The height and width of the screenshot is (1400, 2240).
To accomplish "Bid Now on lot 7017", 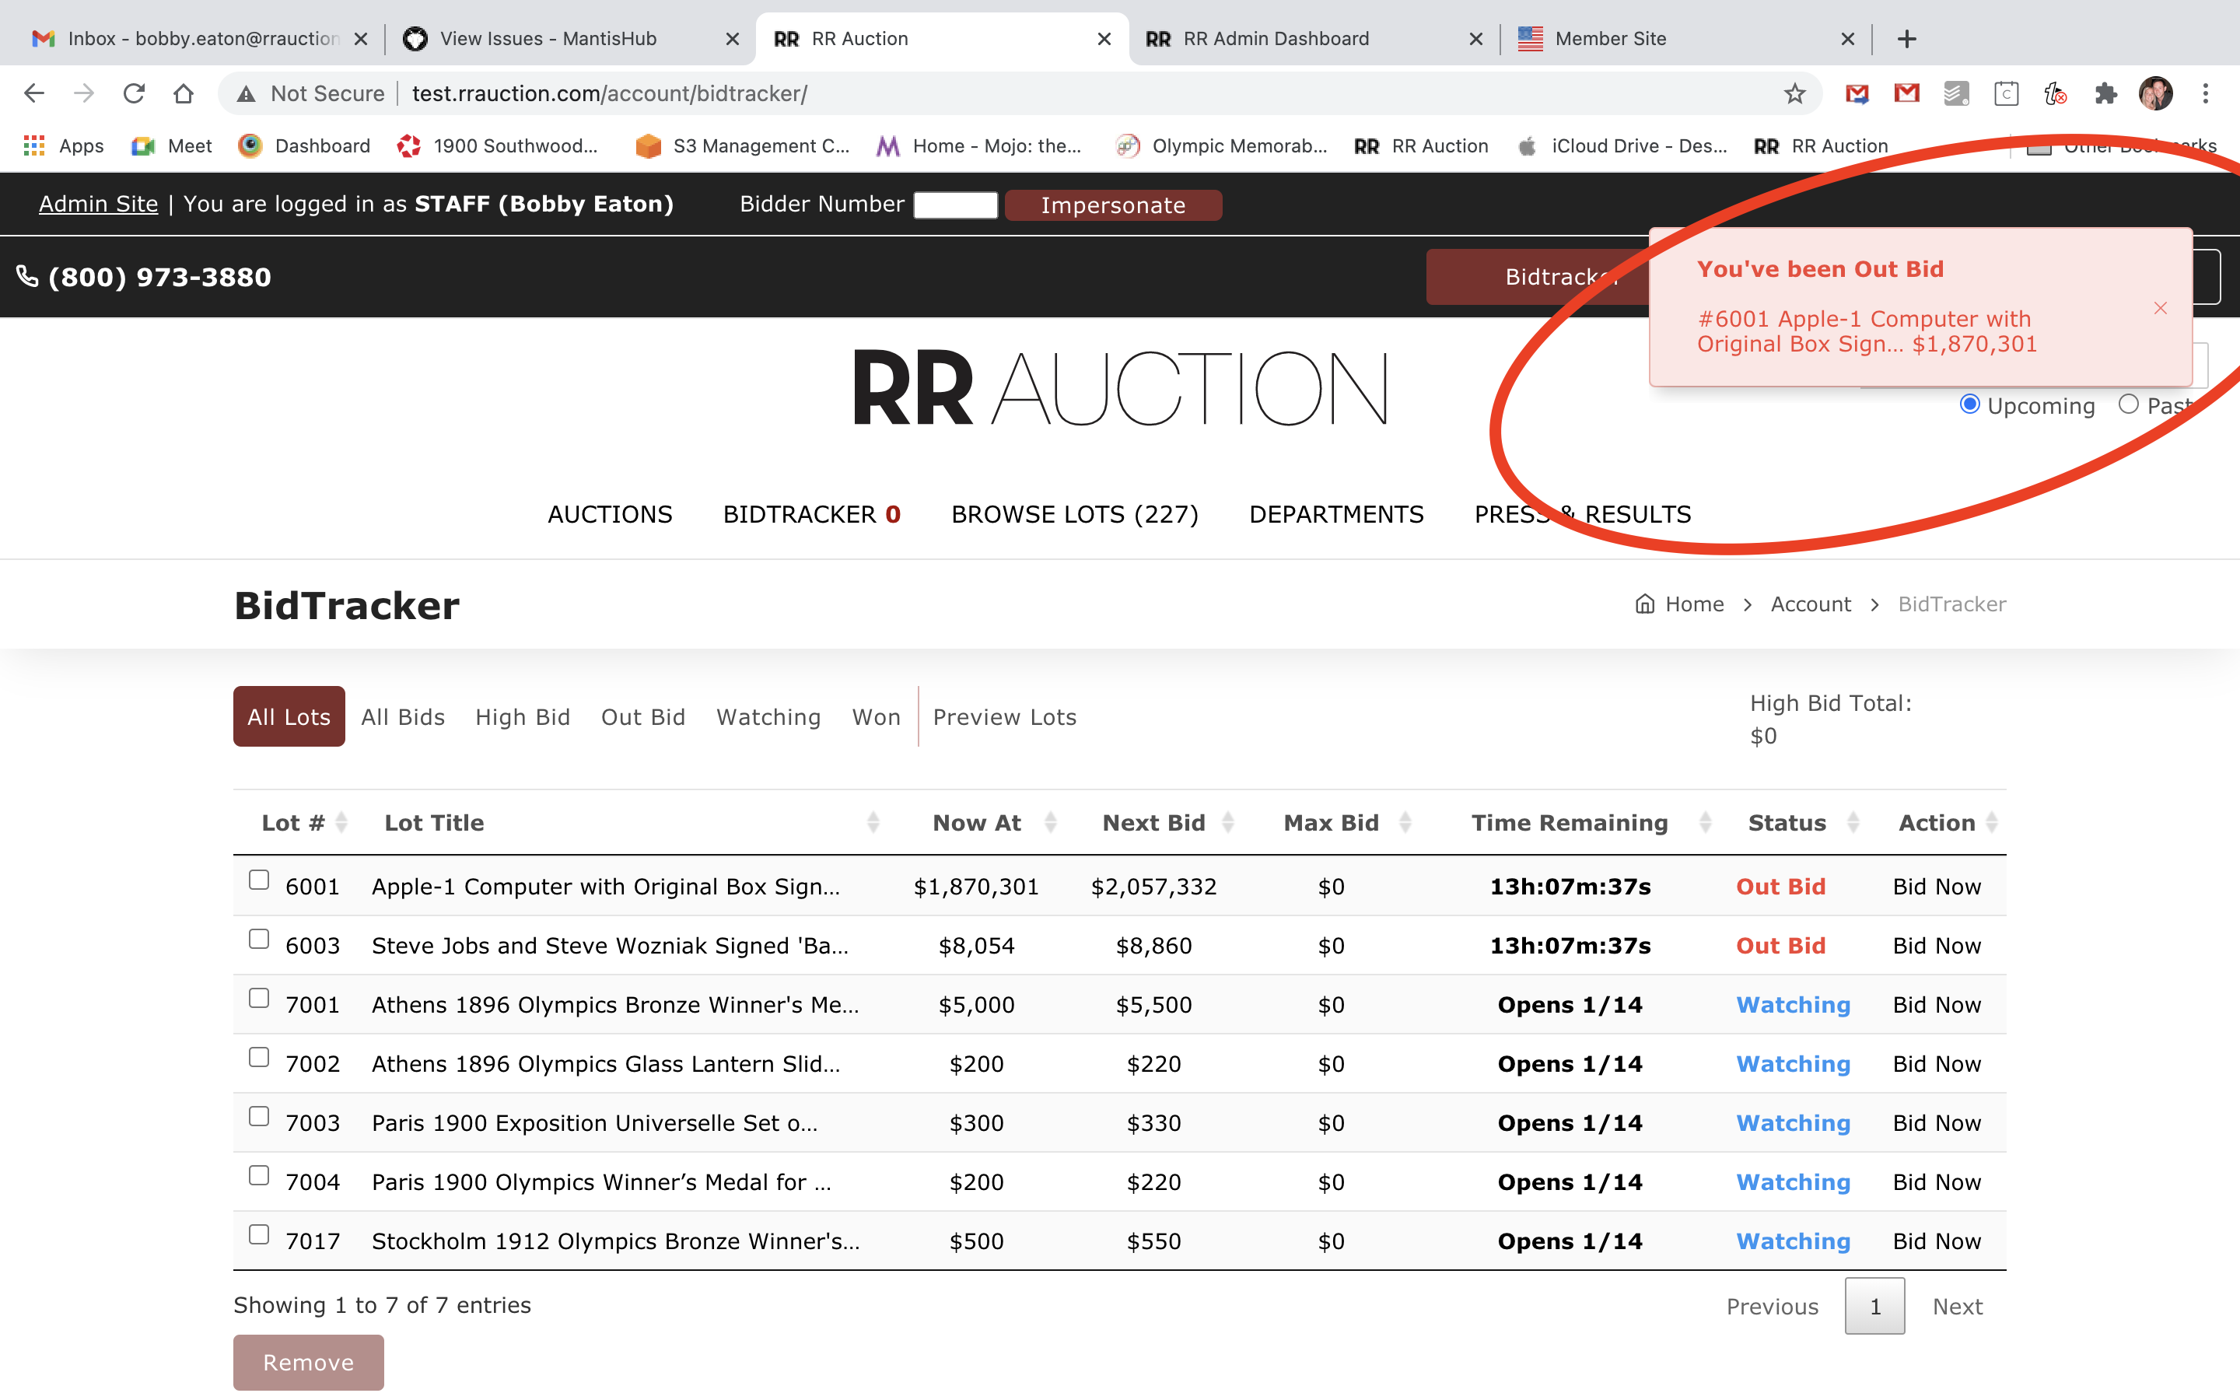I will [x=1937, y=1241].
